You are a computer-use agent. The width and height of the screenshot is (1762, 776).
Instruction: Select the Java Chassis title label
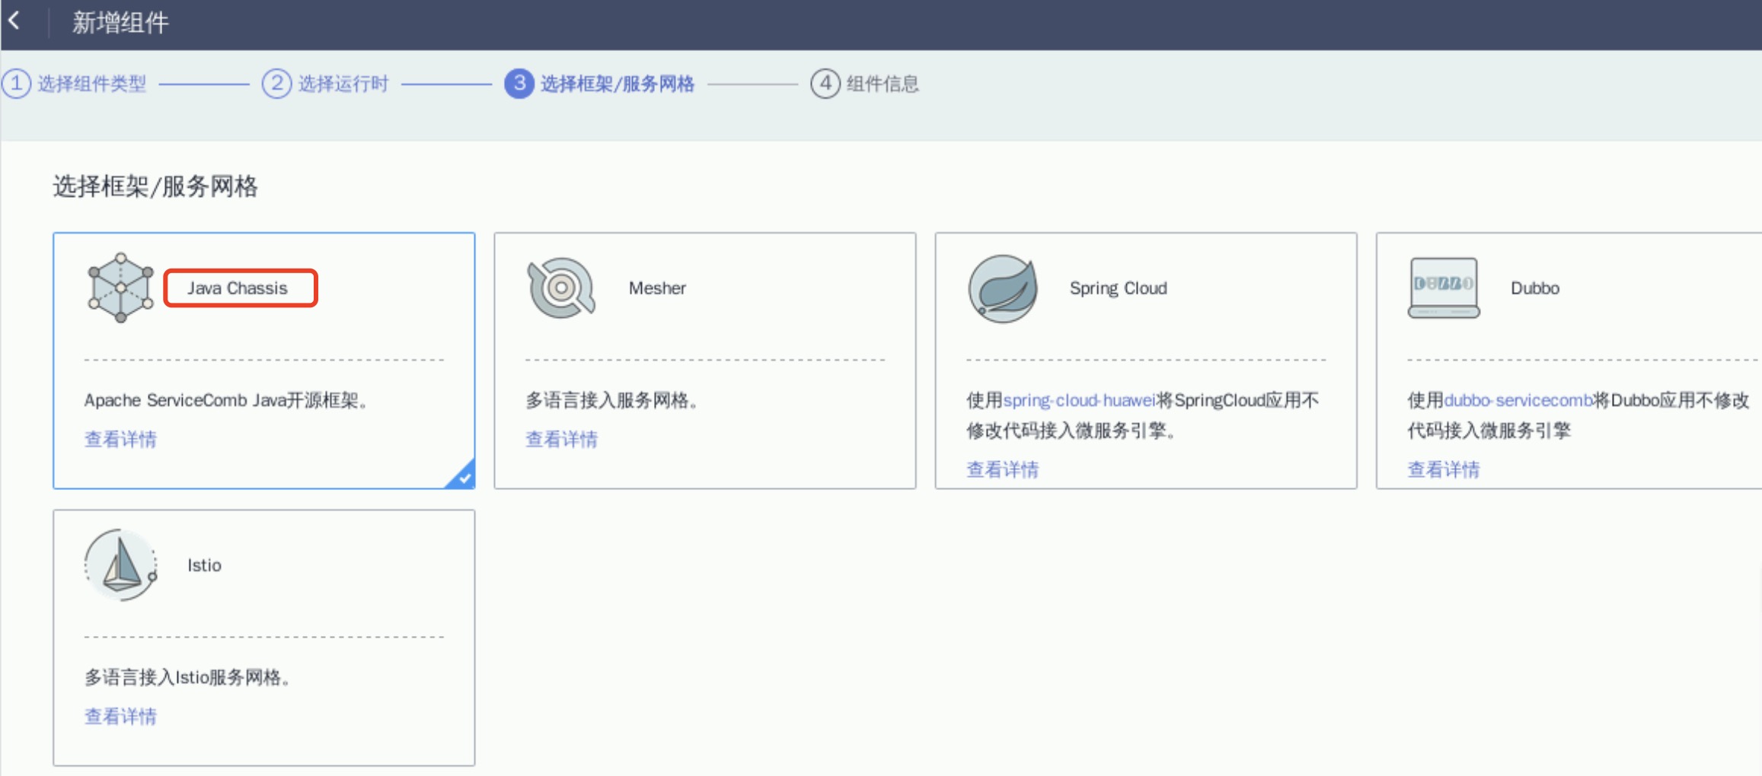click(x=238, y=288)
